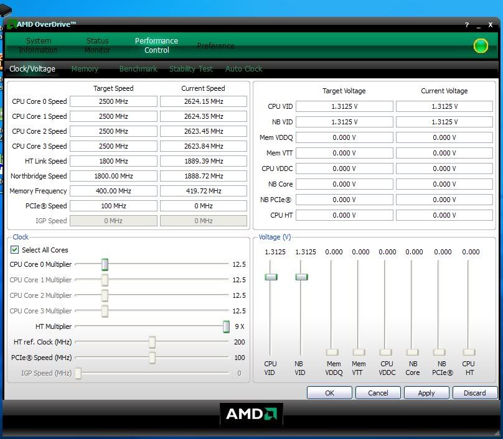Click the Mem VDDQ vertical slider handle
The width and height of the screenshot is (503, 439).
tap(332, 352)
